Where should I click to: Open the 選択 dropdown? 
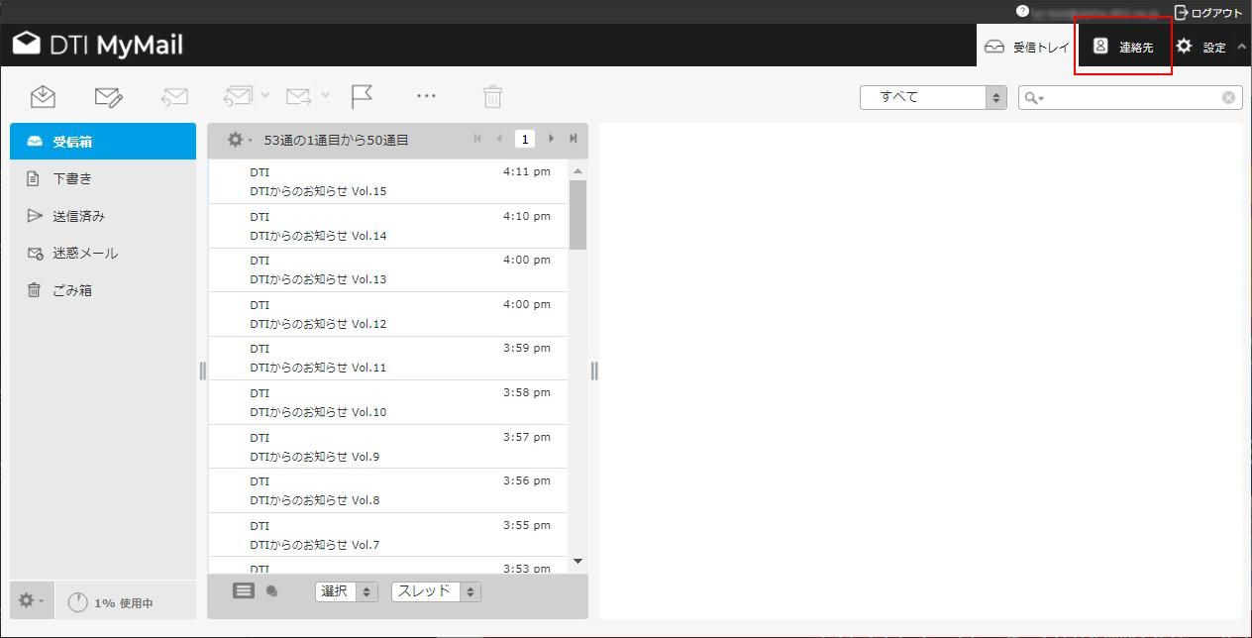[x=347, y=591]
